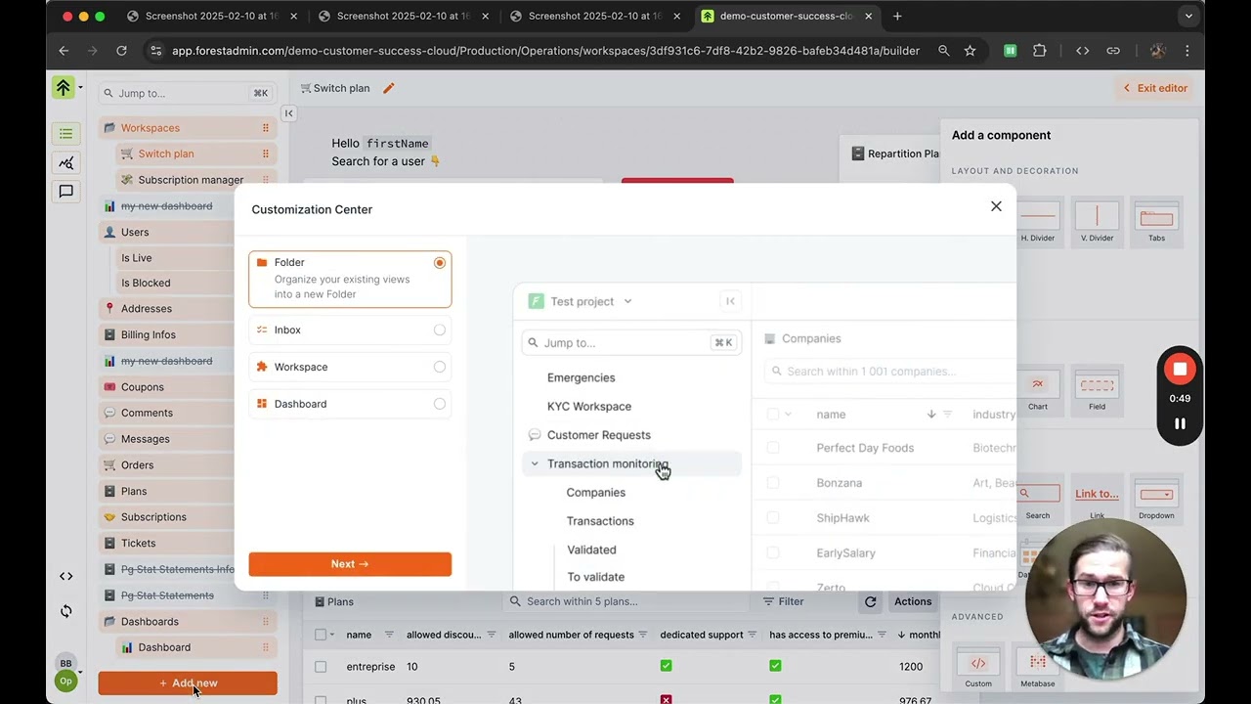Viewport: 1251px width, 704px height.
Task: Add V. Divider component
Action: 1097,222
